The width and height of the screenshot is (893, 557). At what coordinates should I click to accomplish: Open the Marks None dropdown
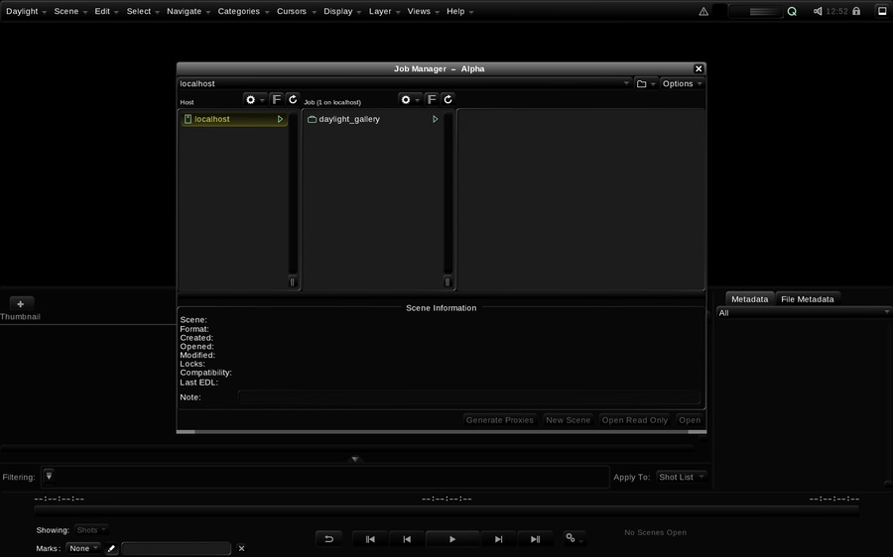point(83,548)
